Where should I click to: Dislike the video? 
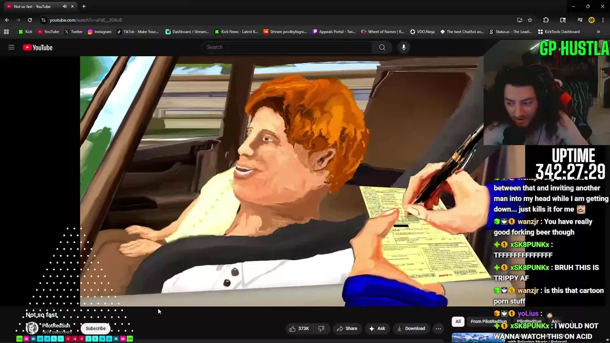click(321, 328)
